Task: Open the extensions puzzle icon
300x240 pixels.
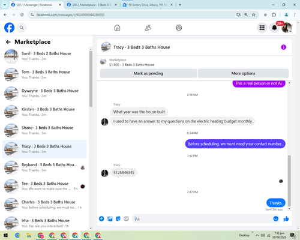Action: click(274, 15)
